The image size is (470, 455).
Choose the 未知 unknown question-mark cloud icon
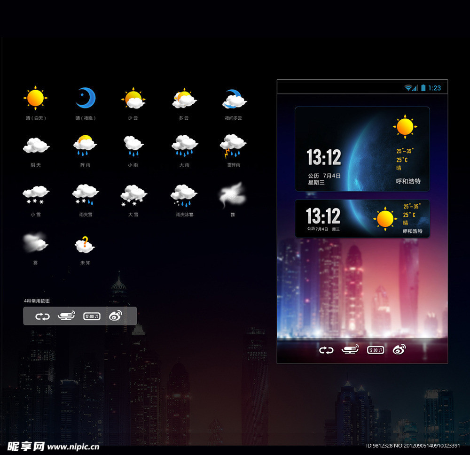85,245
